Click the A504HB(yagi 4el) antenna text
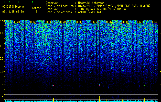 point(90,12)
